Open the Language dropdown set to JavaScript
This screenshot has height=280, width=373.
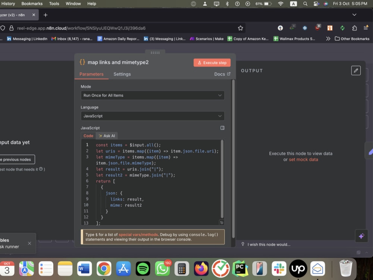click(x=153, y=116)
